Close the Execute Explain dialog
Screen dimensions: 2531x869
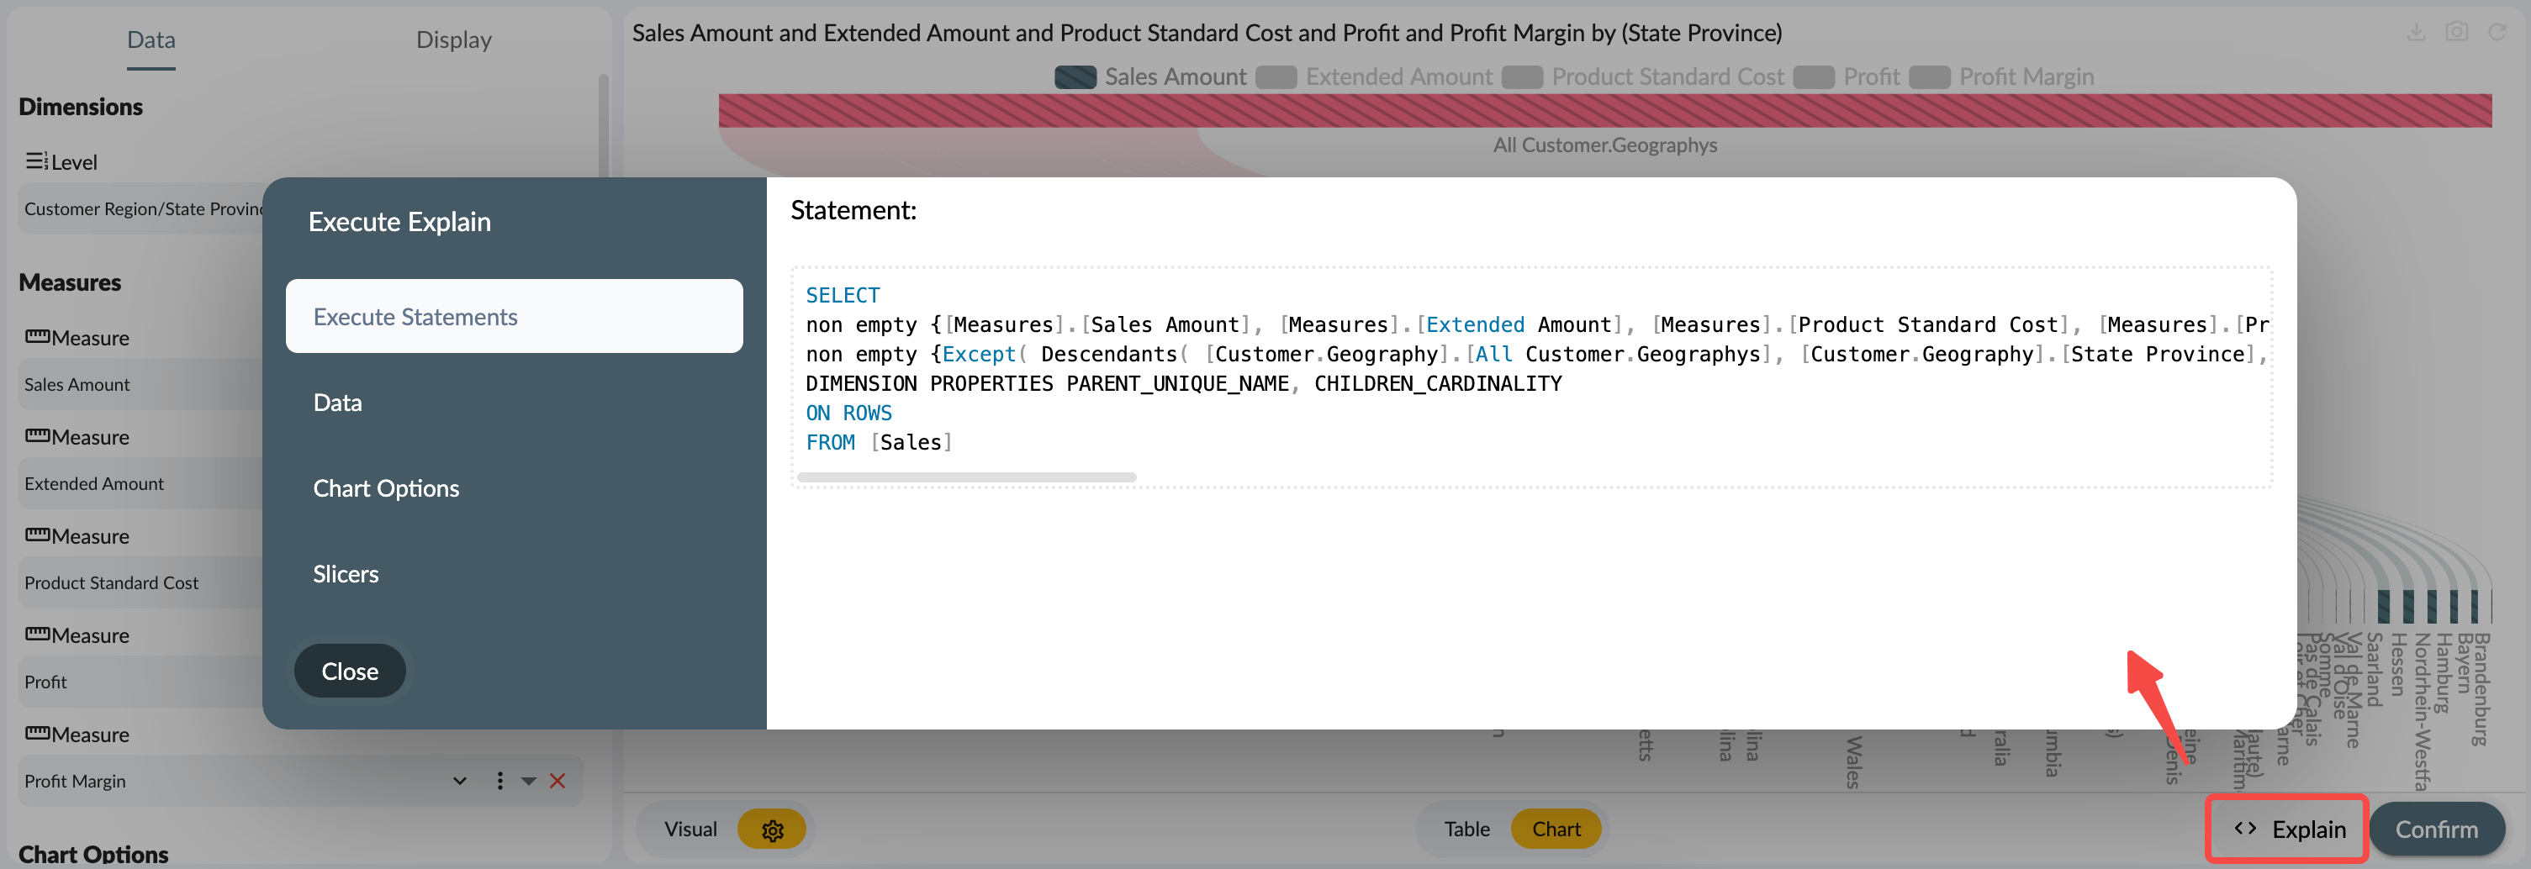[350, 671]
